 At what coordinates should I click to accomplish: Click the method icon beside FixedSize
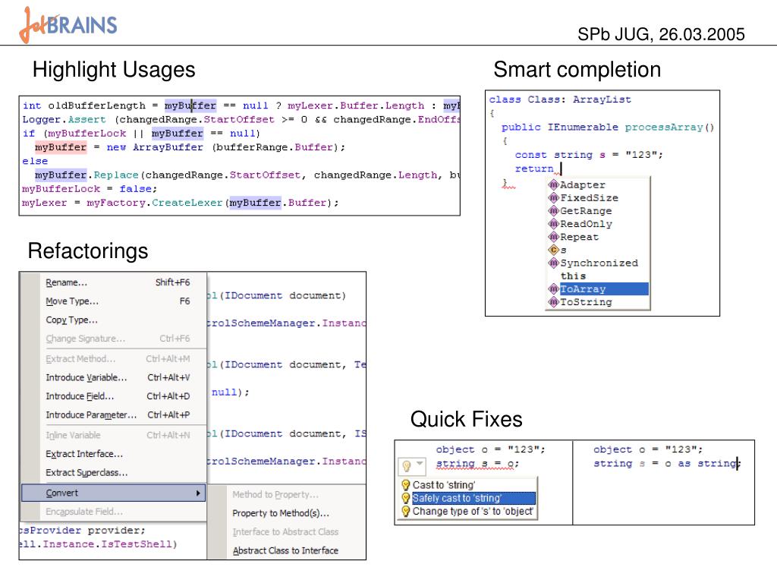(x=553, y=198)
